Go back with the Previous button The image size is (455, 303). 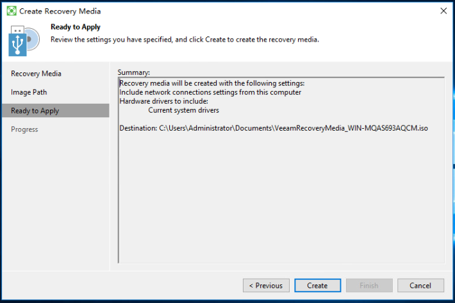[x=266, y=286]
